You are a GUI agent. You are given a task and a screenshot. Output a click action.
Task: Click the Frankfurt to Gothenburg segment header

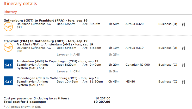[x=45, y=41]
